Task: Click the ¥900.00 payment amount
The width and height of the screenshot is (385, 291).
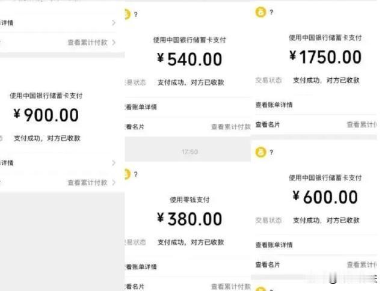Action: tap(46, 115)
